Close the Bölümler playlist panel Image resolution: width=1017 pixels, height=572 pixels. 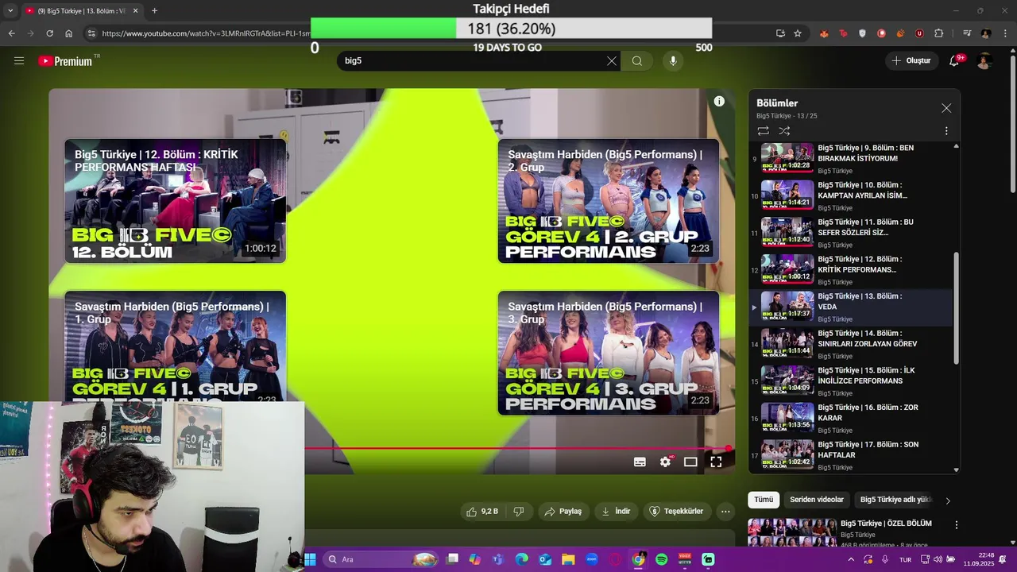coord(946,108)
